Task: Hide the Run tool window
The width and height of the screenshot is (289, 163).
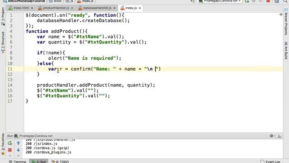Action: tap(280, 136)
